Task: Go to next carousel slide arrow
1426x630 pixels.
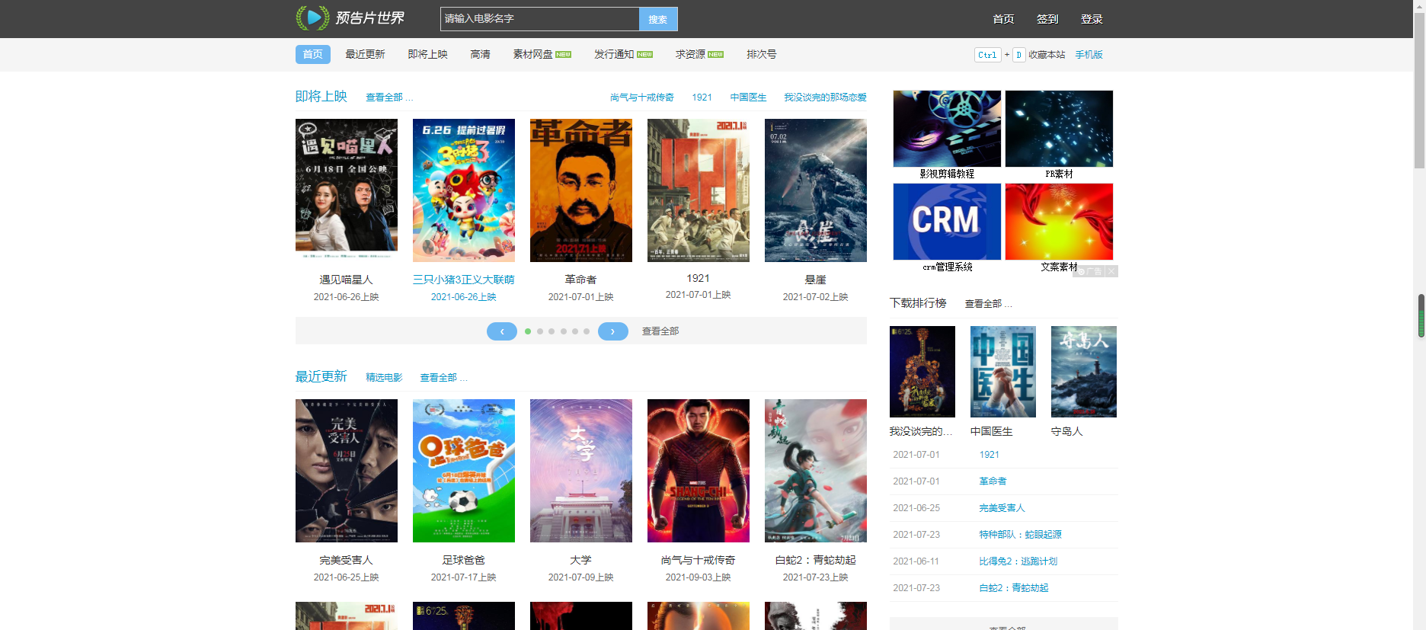Action: coord(613,331)
